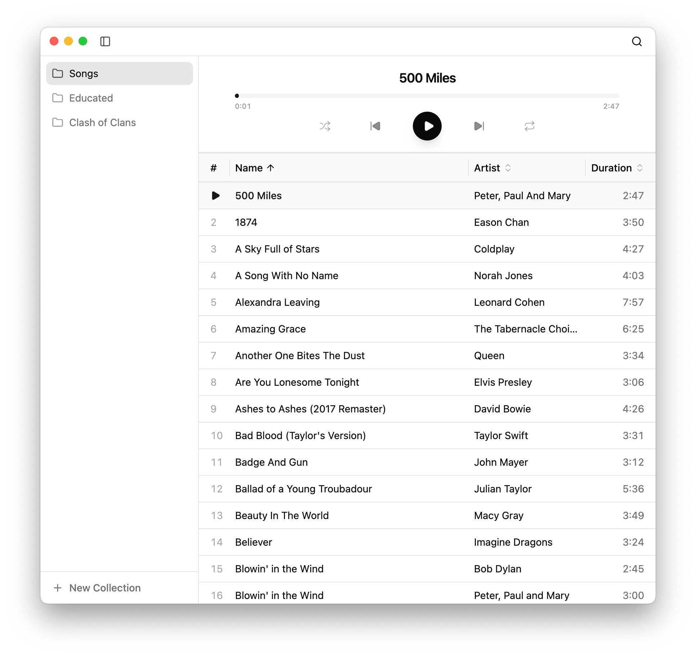696x657 pixels.
Task: Open the search magnifier icon
Action: [637, 41]
